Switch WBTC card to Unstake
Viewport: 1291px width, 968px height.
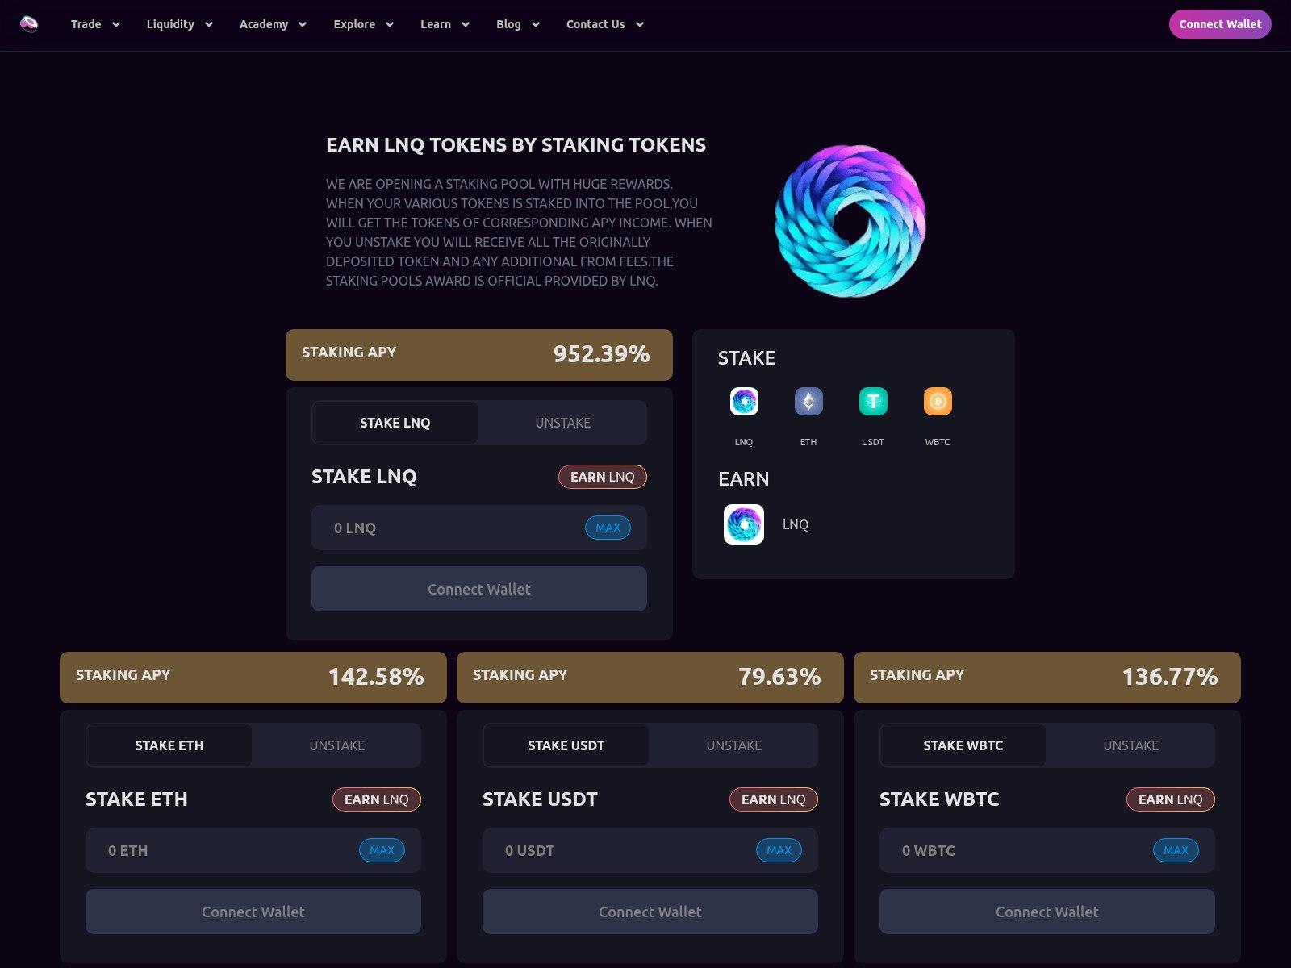pyautogui.click(x=1131, y=745)
